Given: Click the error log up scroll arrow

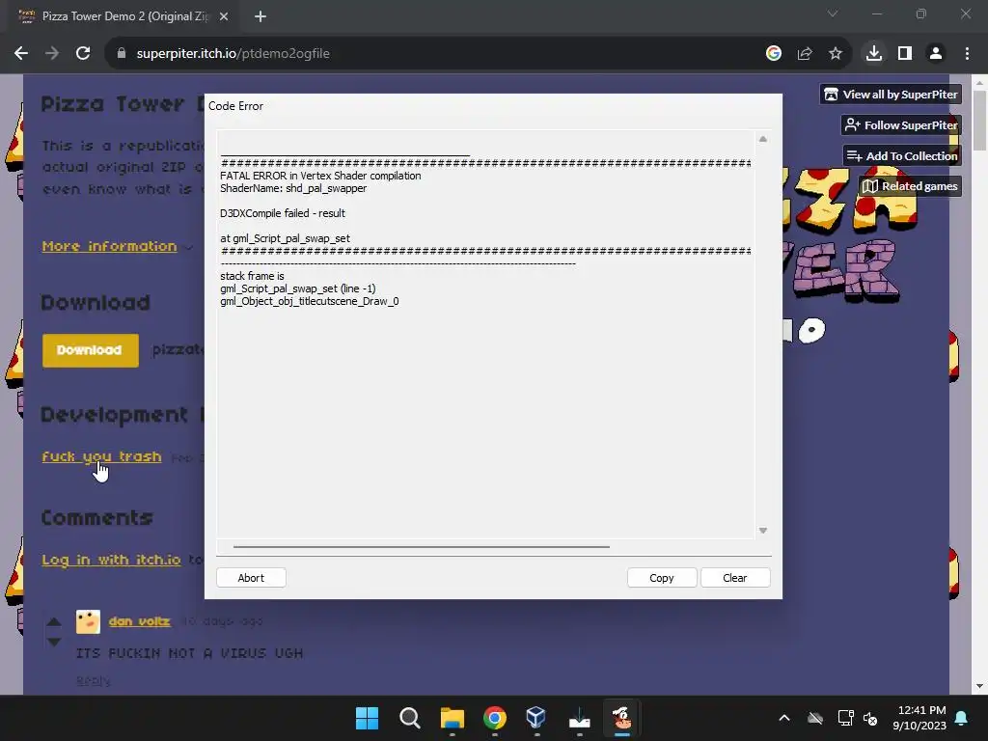Looking at the screenshot, I should pyautogui.click(x=763, y=139).
